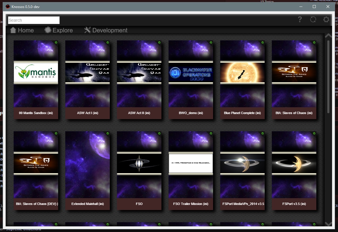Click the FSPort v3.5 (ini) label
Screen dimensions: 338x232
click(294, 204)
